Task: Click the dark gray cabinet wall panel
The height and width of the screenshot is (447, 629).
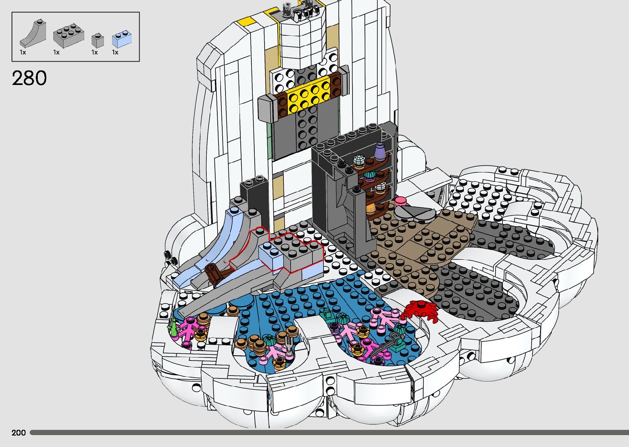Action: [329, 197]
